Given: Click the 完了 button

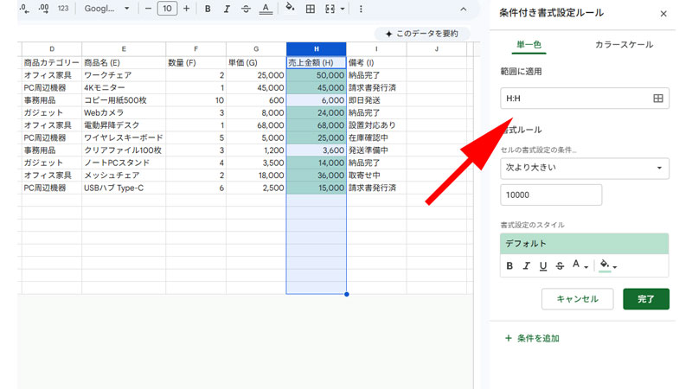Looking at the screenshot, I should [x=646, y=299].
